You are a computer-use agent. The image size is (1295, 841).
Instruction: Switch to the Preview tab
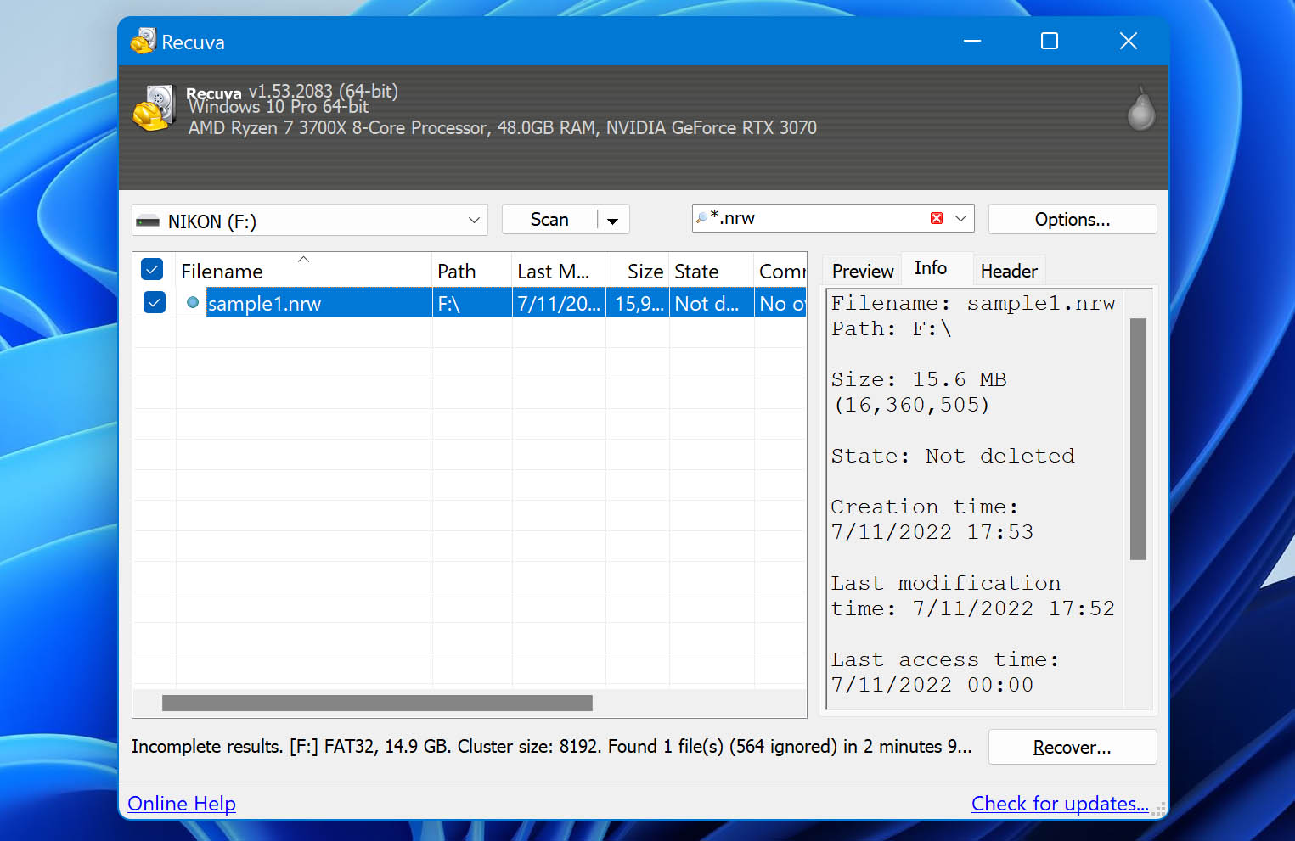coord(863,271)
